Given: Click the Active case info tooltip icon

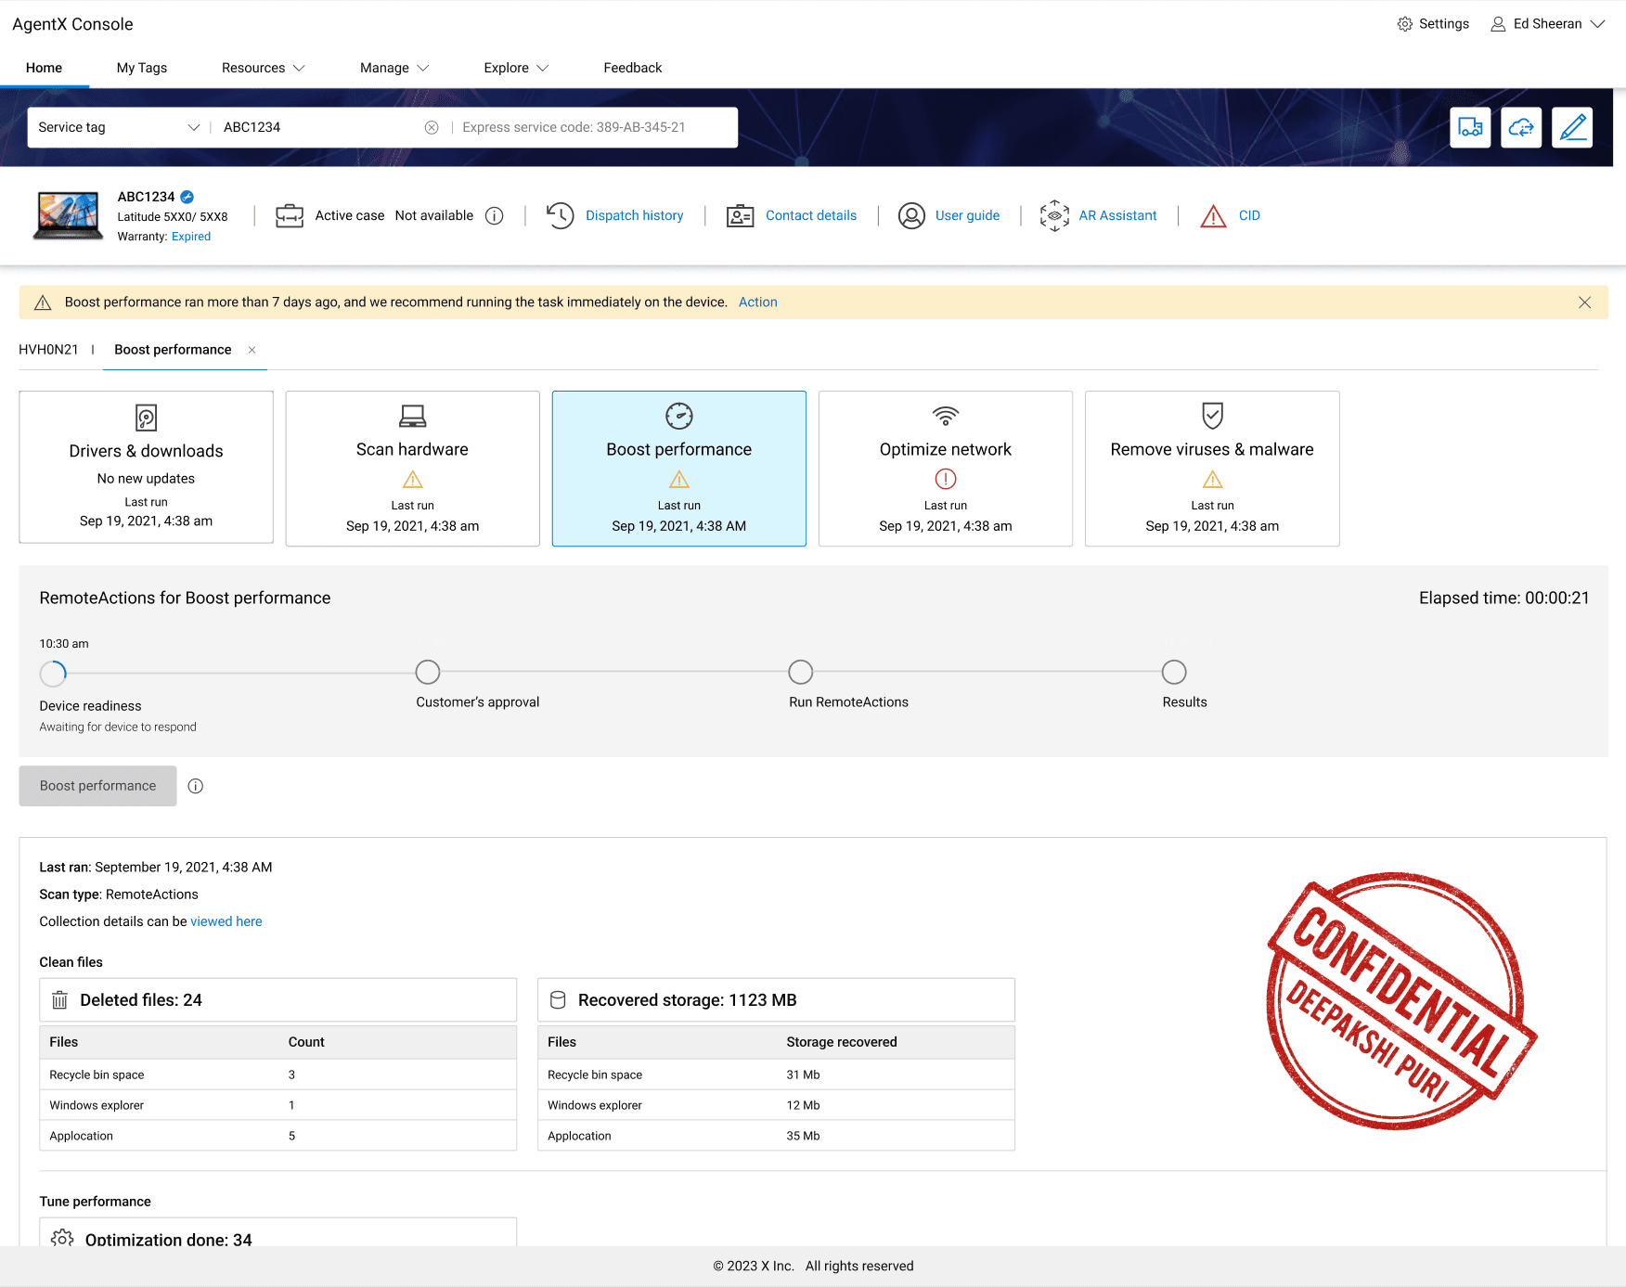Looking at the screenshot, I should pyautogui.click(x=494, y=215).
